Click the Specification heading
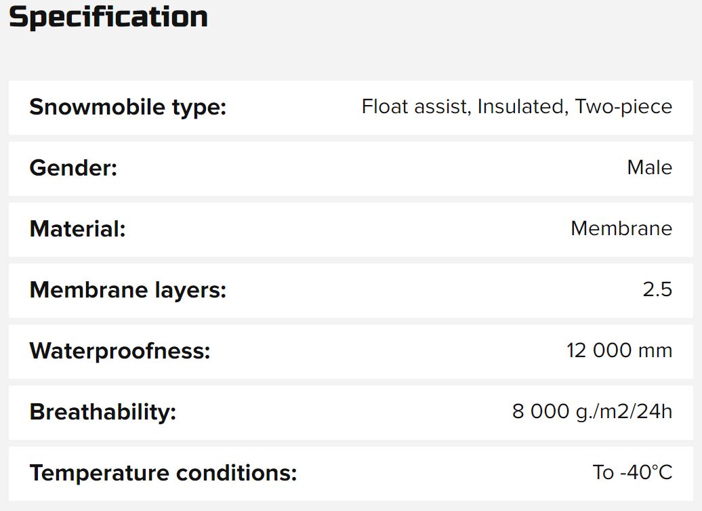 108,17
